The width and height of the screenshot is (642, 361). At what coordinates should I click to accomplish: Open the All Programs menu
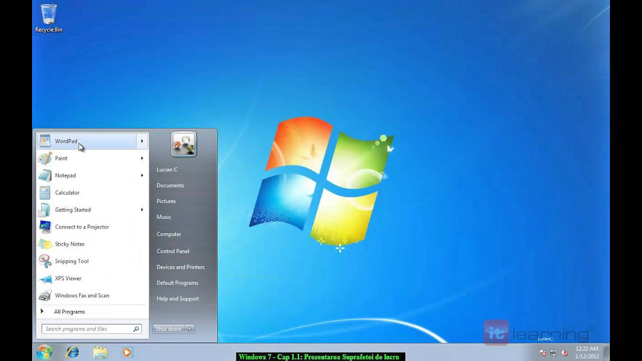pos(69,311)
